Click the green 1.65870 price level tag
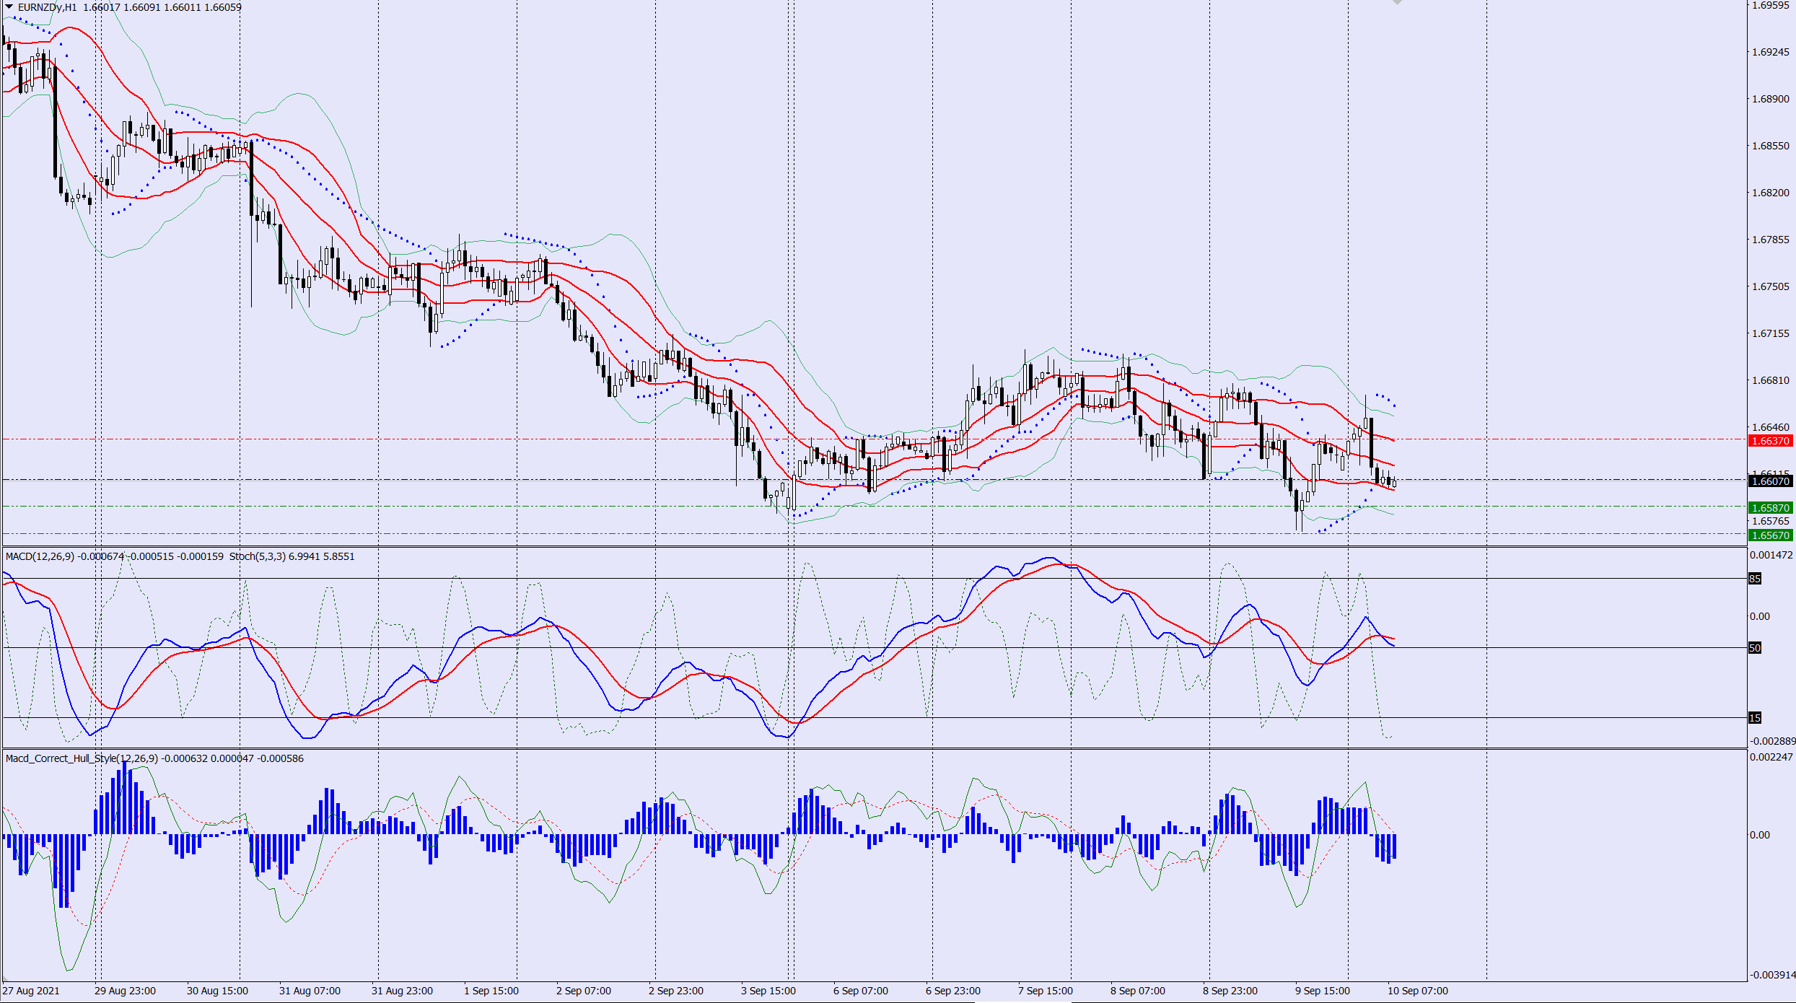This screenshot has width=1796, height=1003. tap(1771, 508)
